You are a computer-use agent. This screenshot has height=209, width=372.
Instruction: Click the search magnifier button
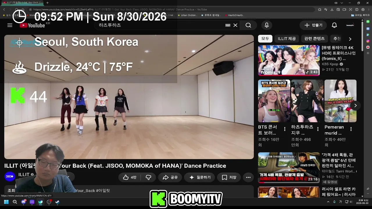pyautogui.click(x=248, y=25)
